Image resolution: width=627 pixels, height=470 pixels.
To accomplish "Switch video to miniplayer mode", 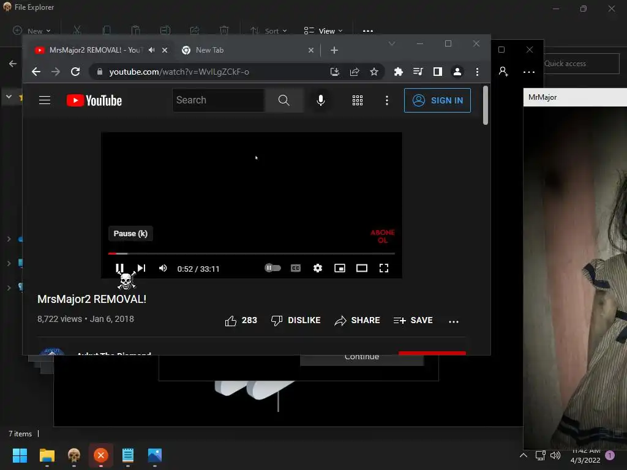I will pyautogui.click(x=339, y=268).
